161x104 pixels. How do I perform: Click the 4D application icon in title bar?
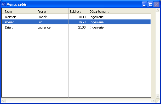4,4
